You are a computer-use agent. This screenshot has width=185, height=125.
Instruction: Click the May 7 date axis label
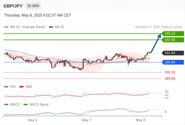(87, 120)
